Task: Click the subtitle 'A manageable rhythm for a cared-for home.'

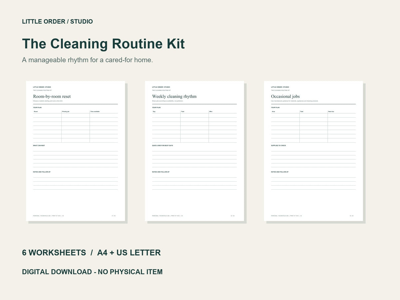Action: 87,60
